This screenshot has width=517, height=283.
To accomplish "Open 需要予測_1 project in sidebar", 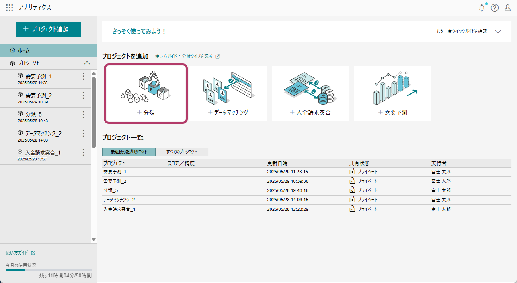I will click(x=45, y=79).
